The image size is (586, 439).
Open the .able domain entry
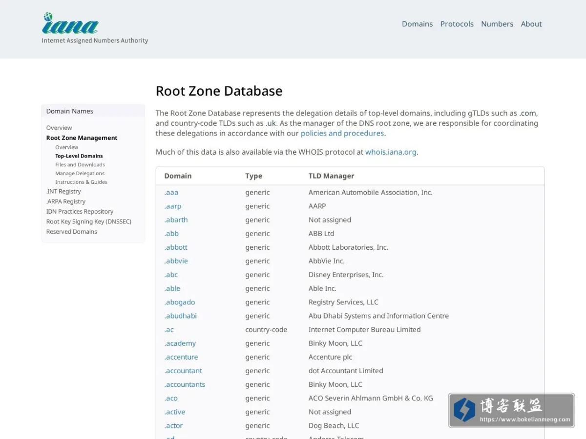coord(172,288)
